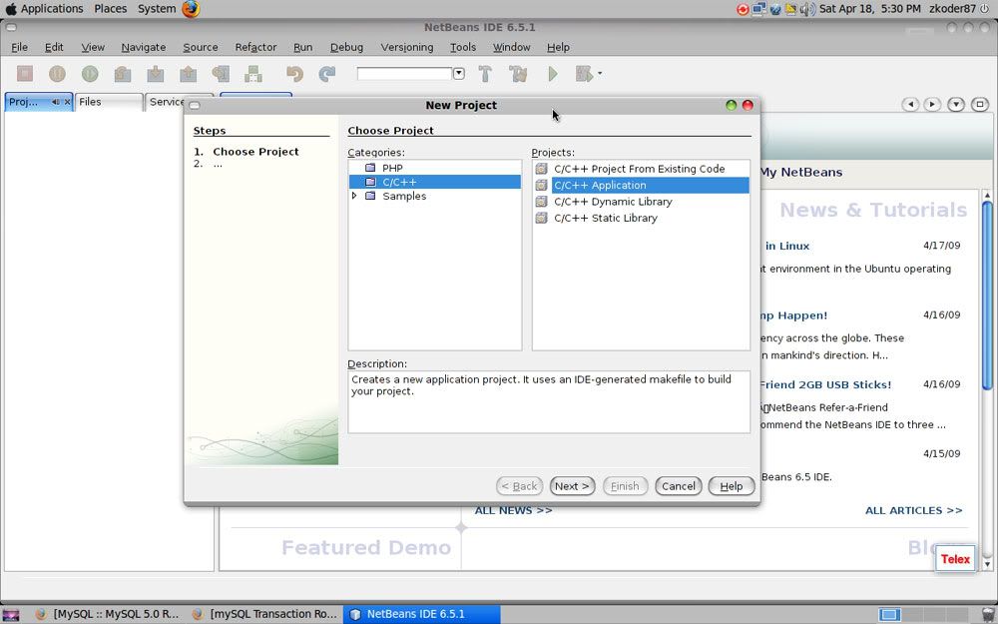
Task: Open the Source menu
Action: click(x=201, y=47)
